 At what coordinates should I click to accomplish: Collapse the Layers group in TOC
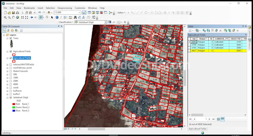4,35
